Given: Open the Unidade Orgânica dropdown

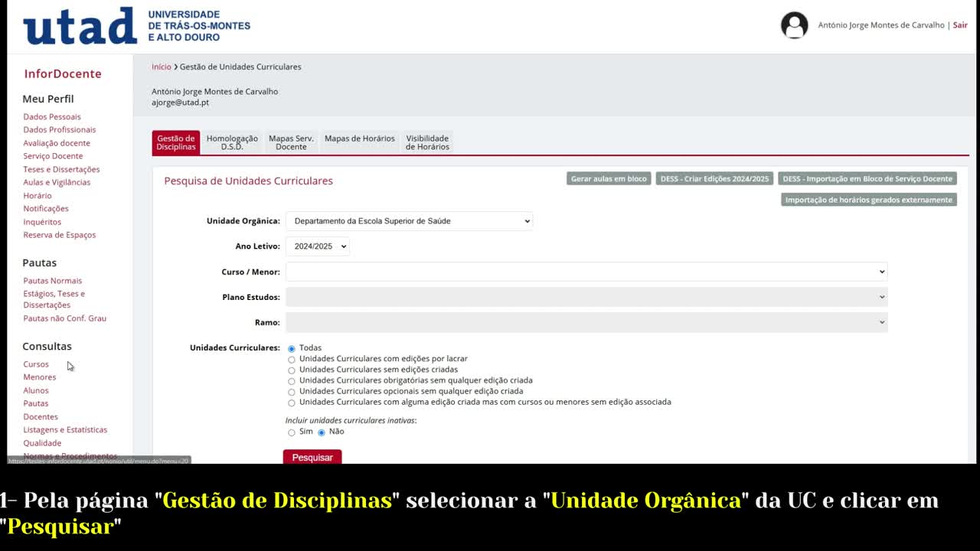Looking at the screenshot, I should pyautogui.click(x=409, y=221).
